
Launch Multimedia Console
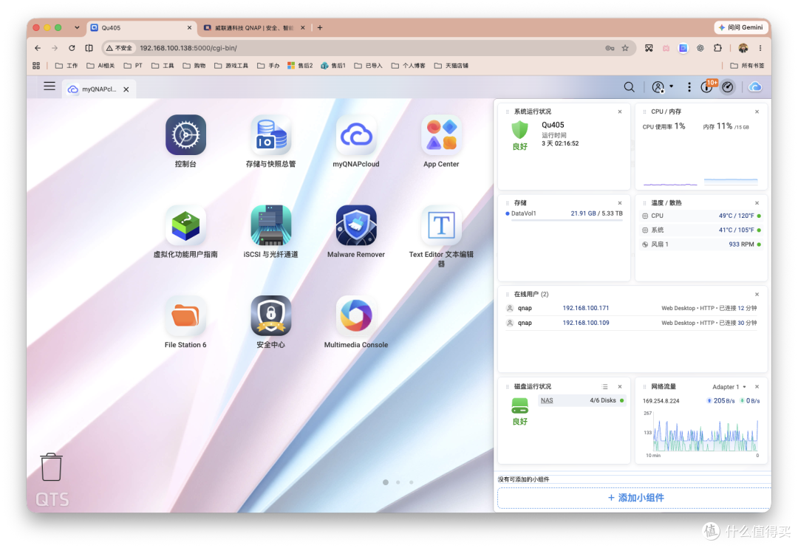point(355,315)
